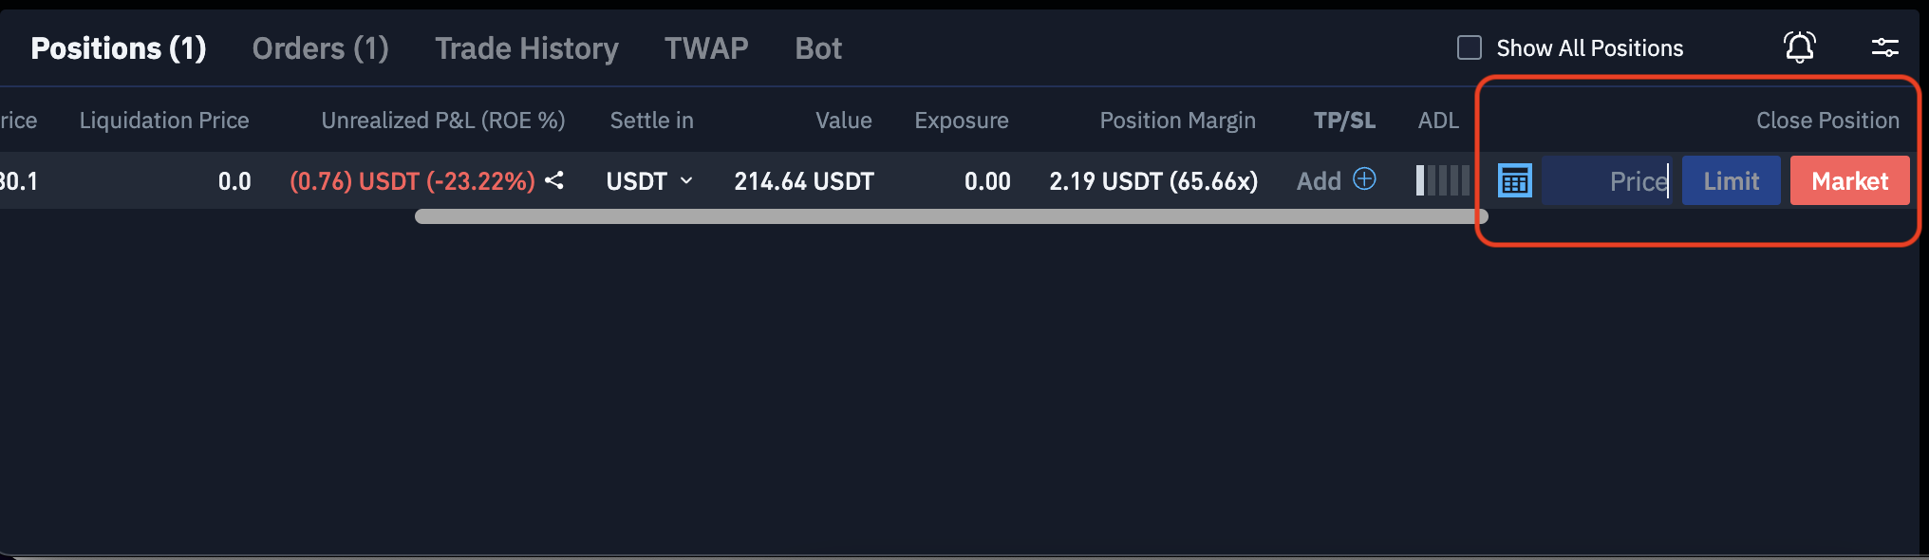Screen dimensions: 1929x560
Task: Click the horizontal scrollbar under the position row
Action: click(x=949, y=217)
